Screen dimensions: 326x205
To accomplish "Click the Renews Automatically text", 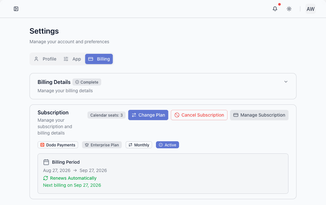I will 73,178.
